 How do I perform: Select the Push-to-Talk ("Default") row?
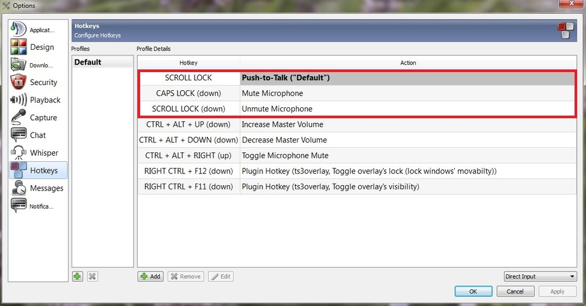tap(357, 78)
